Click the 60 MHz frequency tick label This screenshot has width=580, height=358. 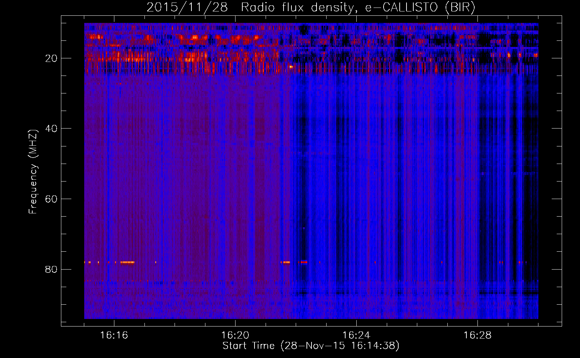click(x=51, y=199)
